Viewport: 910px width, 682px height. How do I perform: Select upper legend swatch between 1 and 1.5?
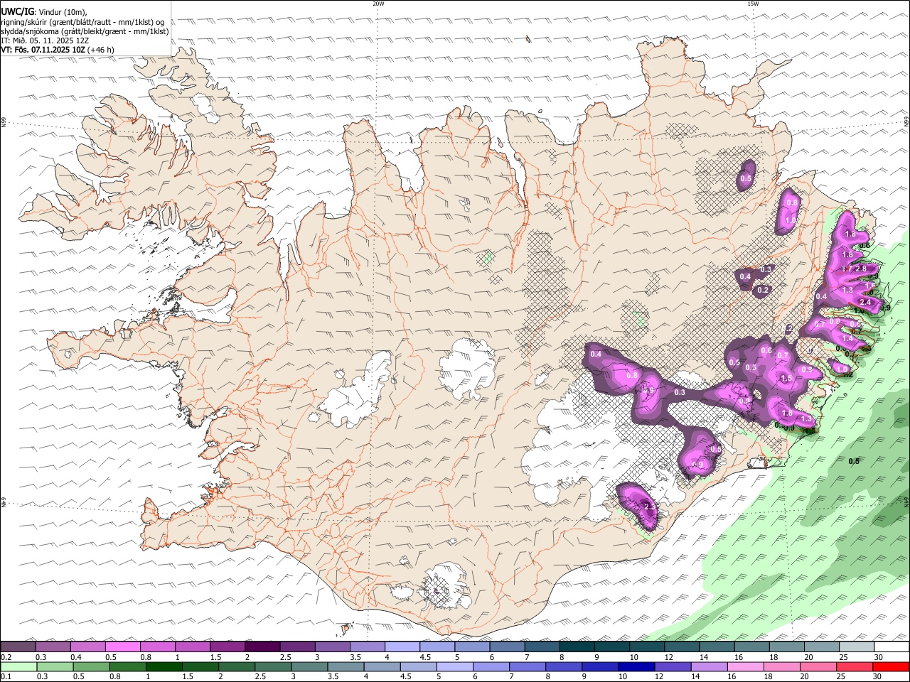click(x=192, y=647)
